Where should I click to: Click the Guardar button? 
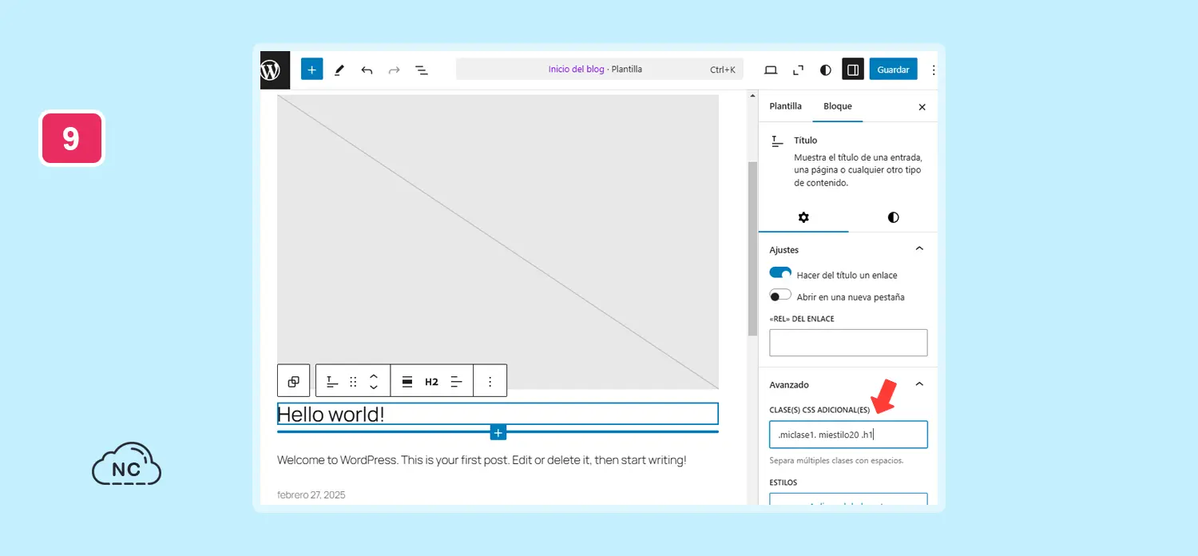pos(893,69)
